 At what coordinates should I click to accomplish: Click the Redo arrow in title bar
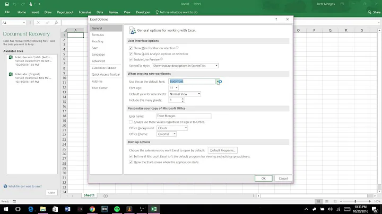(x=23, y=4)
